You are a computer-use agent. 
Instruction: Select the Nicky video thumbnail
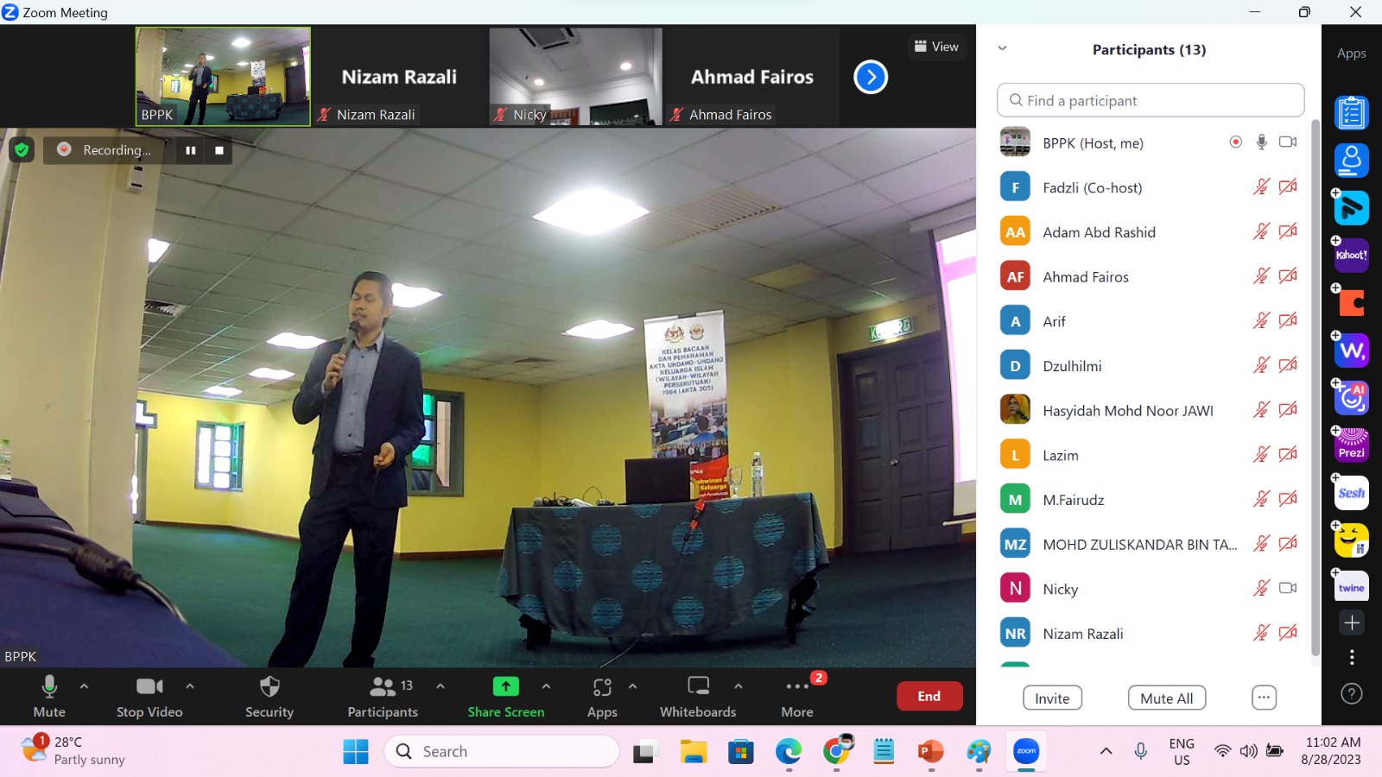[575, 77]
